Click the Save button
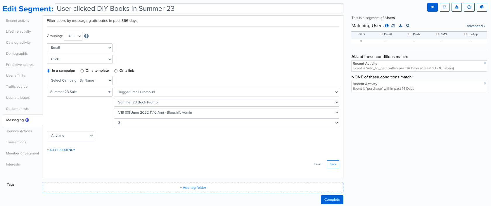Image resolution: width=491 pixels, height=206 pixels. point(333,164)
